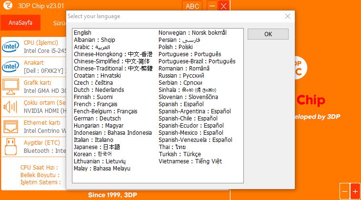This screenshot has height=200, width=361.
Task: Close the Select your language dialog
Action: 287,16
